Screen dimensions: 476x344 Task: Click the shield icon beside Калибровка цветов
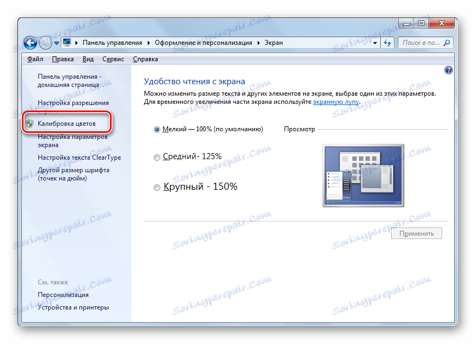pos(30,124)
